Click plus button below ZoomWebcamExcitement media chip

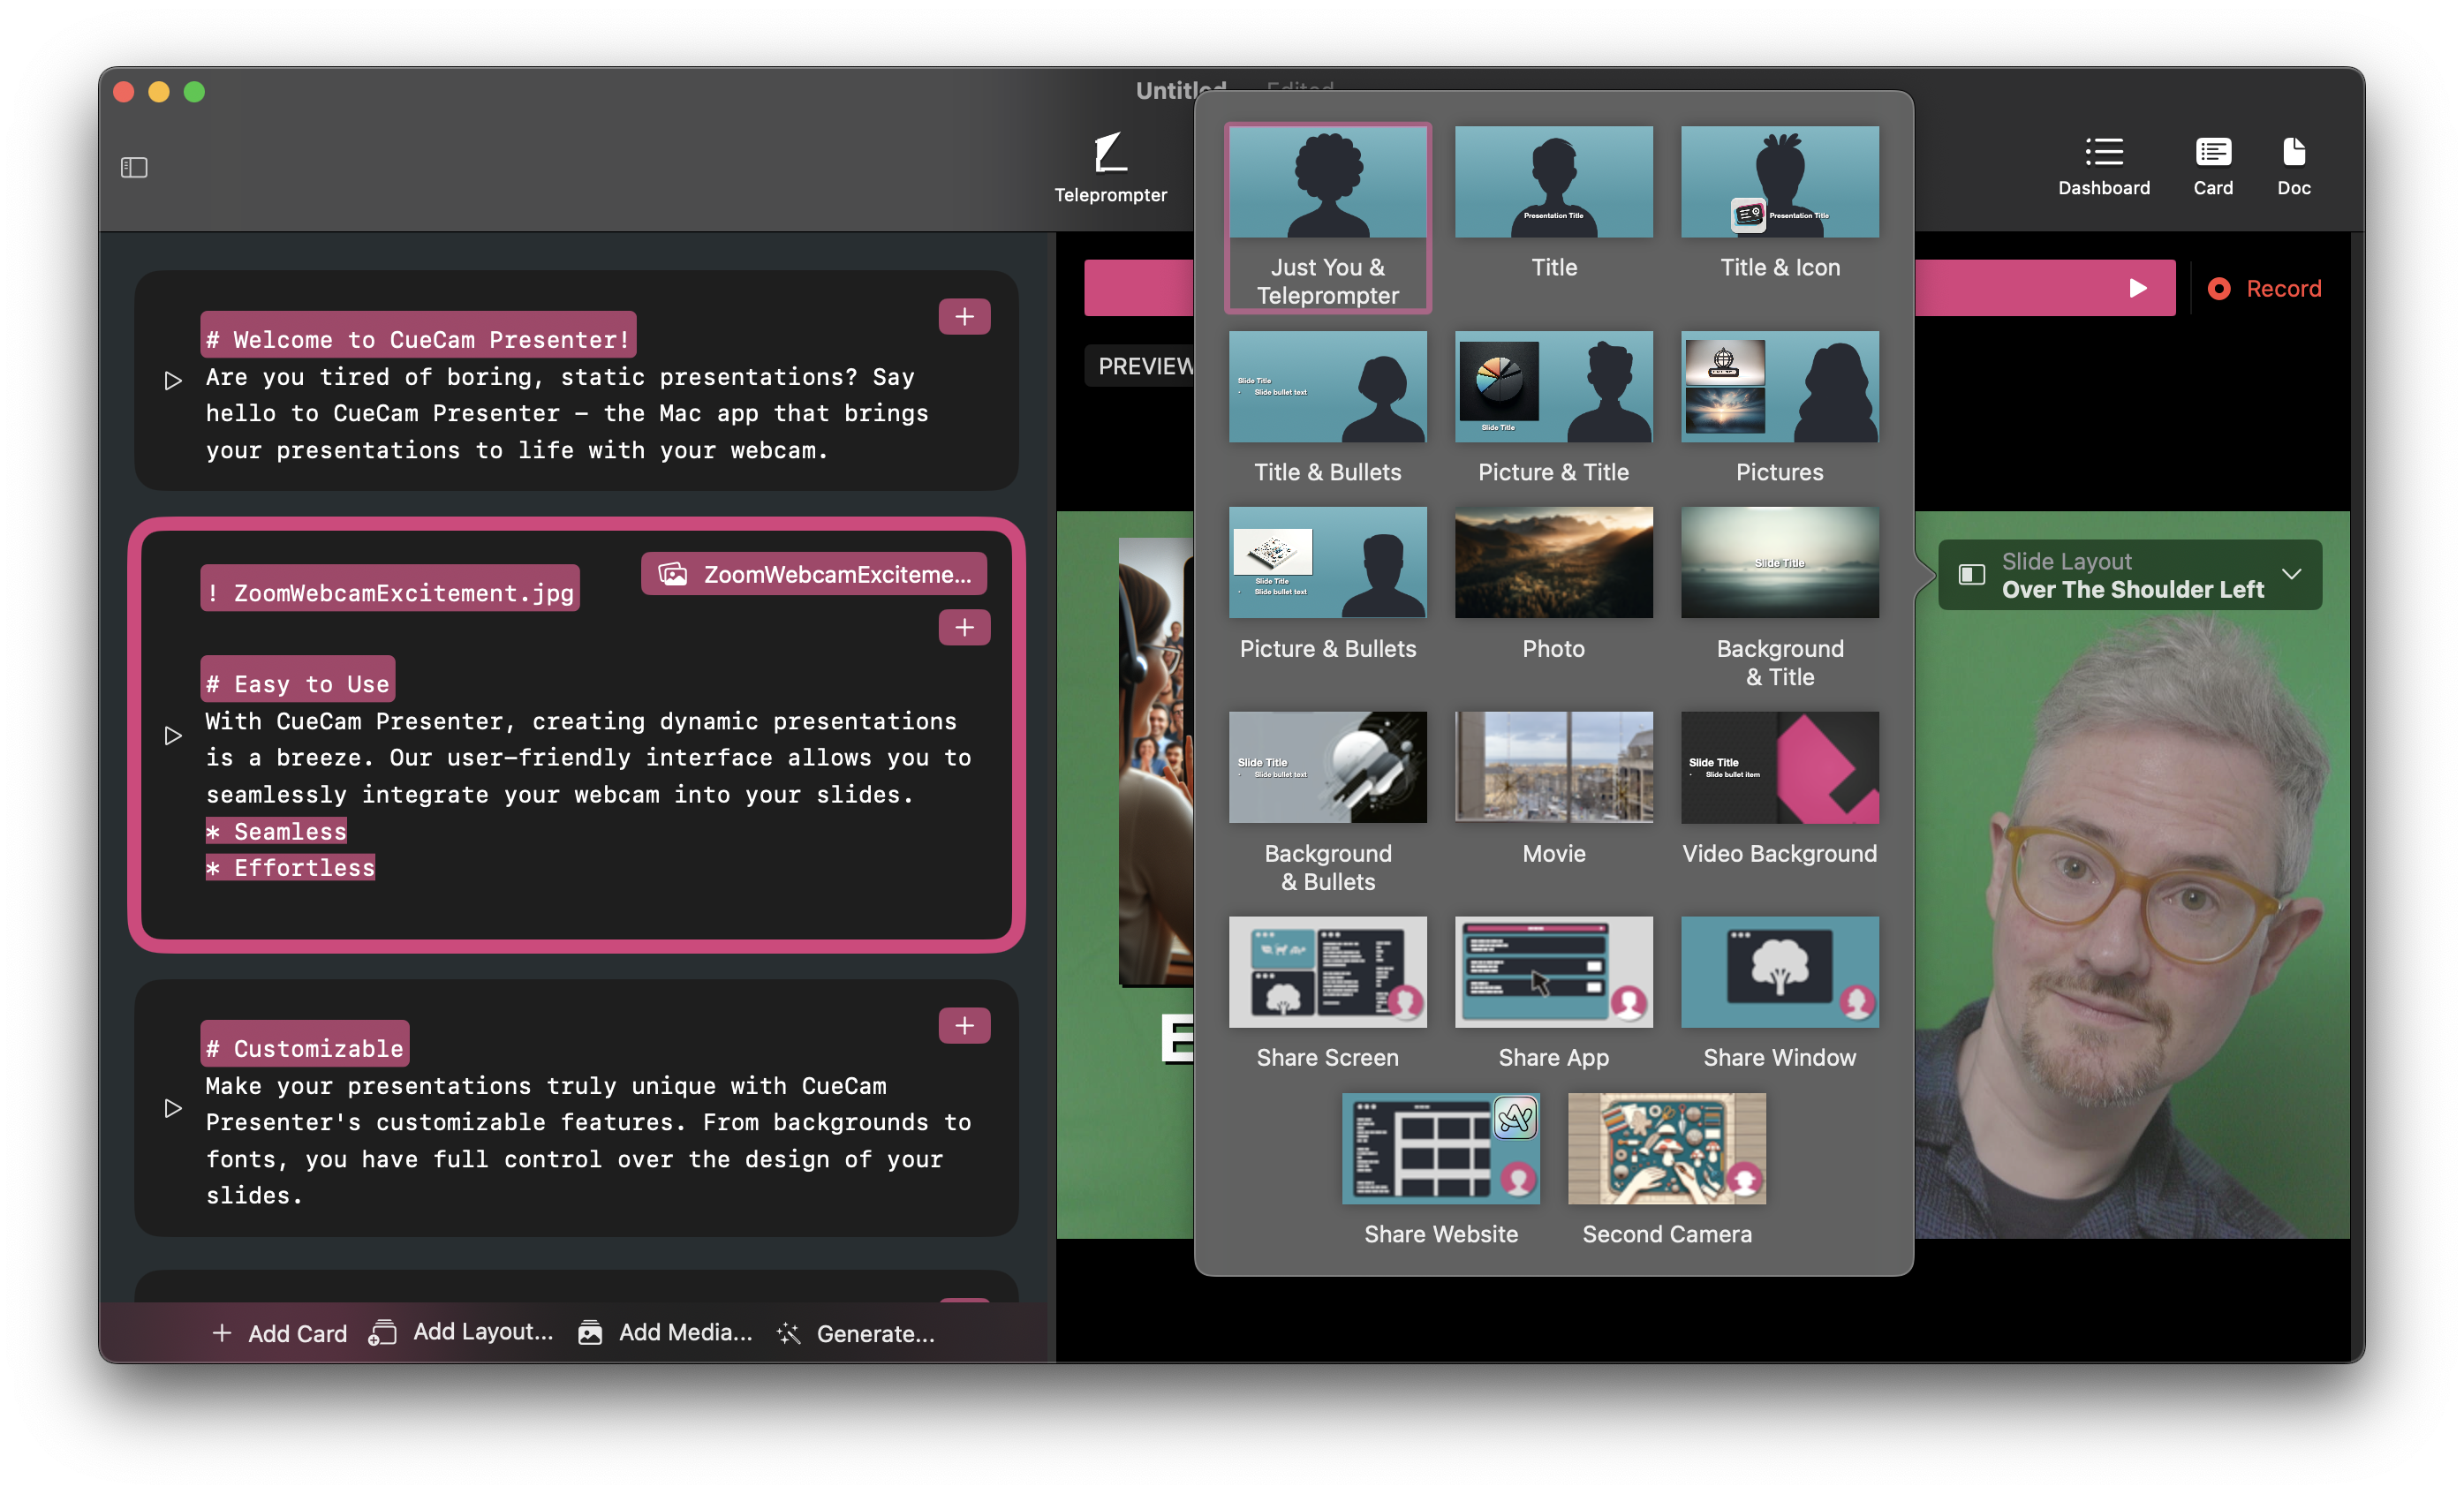(964, 627)
